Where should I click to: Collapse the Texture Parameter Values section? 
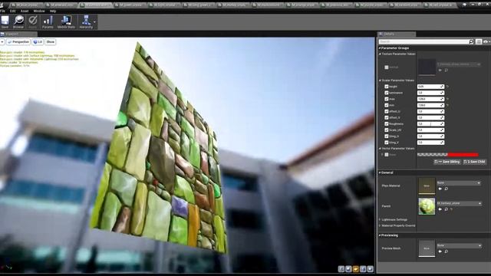[x=380, y=54]
